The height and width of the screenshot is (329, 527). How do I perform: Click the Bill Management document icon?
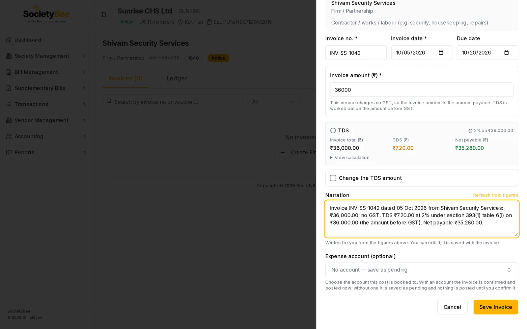9,72
